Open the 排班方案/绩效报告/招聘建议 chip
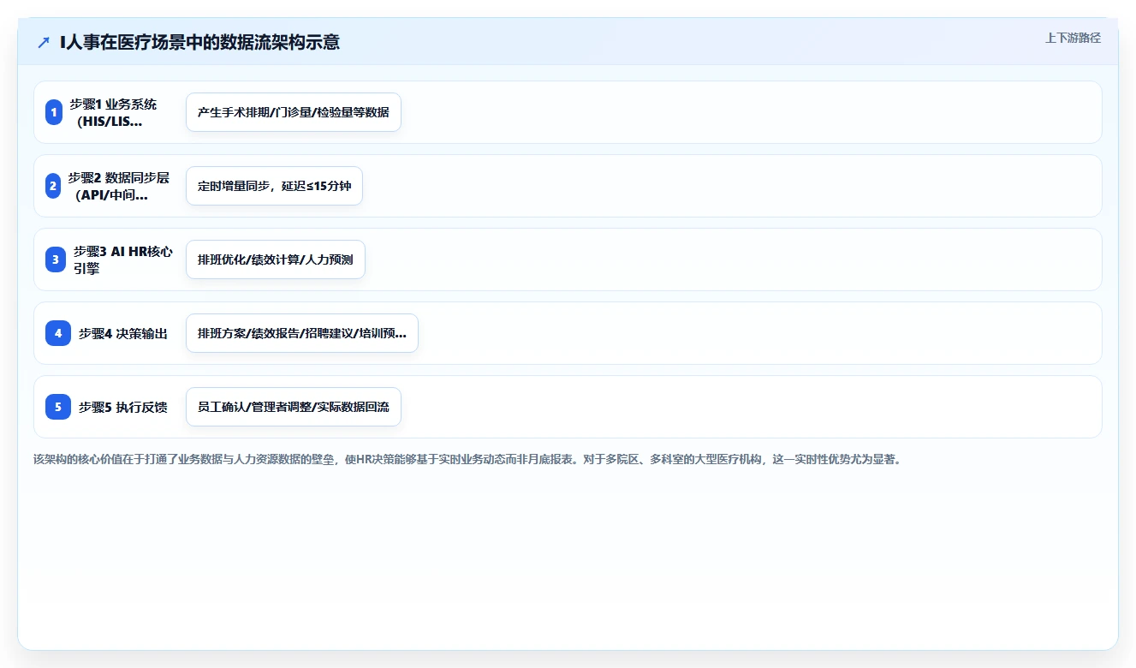 tap(302, 333)
